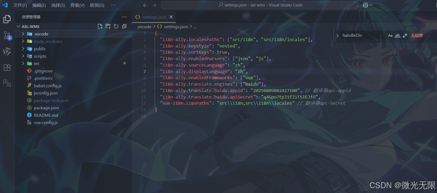
Task: Toggle Match Case in find widget
Action: pyautogui.click(x=390, y=35)
